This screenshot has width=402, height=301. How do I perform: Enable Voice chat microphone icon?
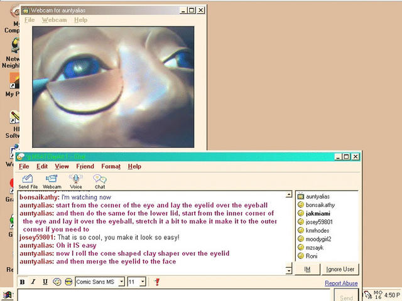pos(75,181)
